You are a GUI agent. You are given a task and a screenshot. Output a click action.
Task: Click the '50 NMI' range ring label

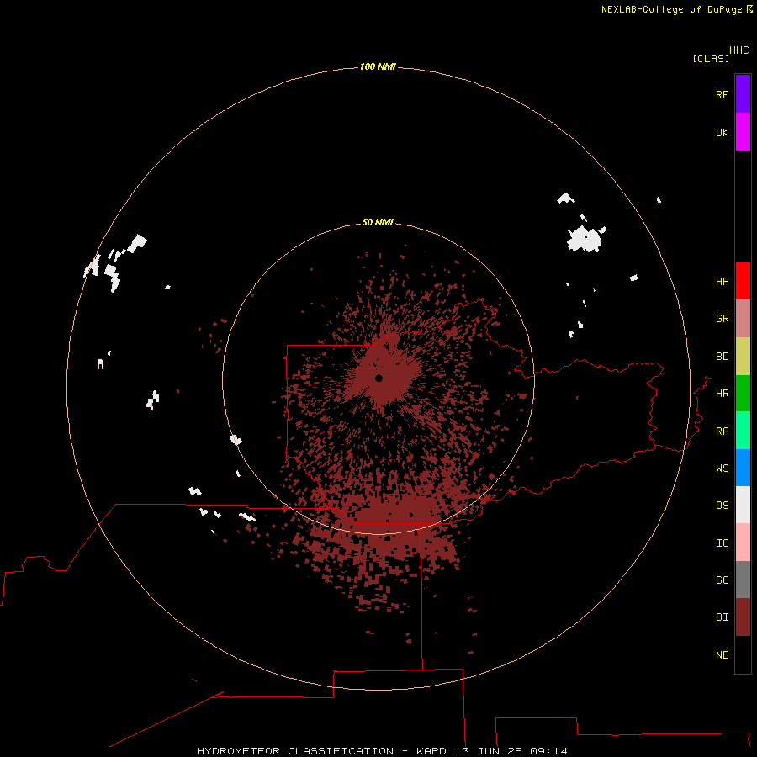pyautogui.click(x=378, y=222)
